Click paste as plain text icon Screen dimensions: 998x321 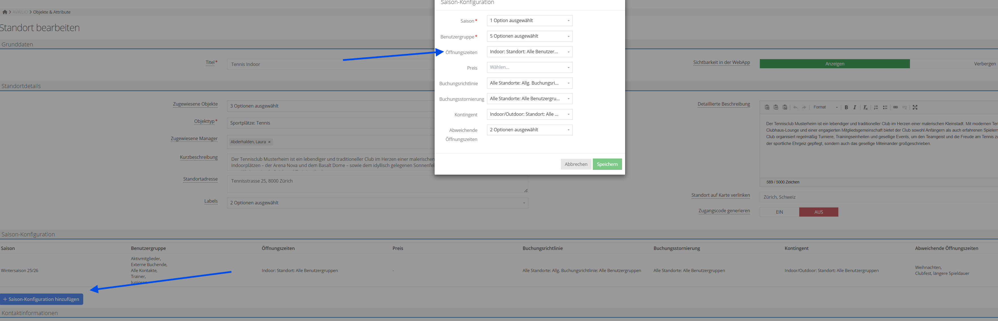pos(776,107)
